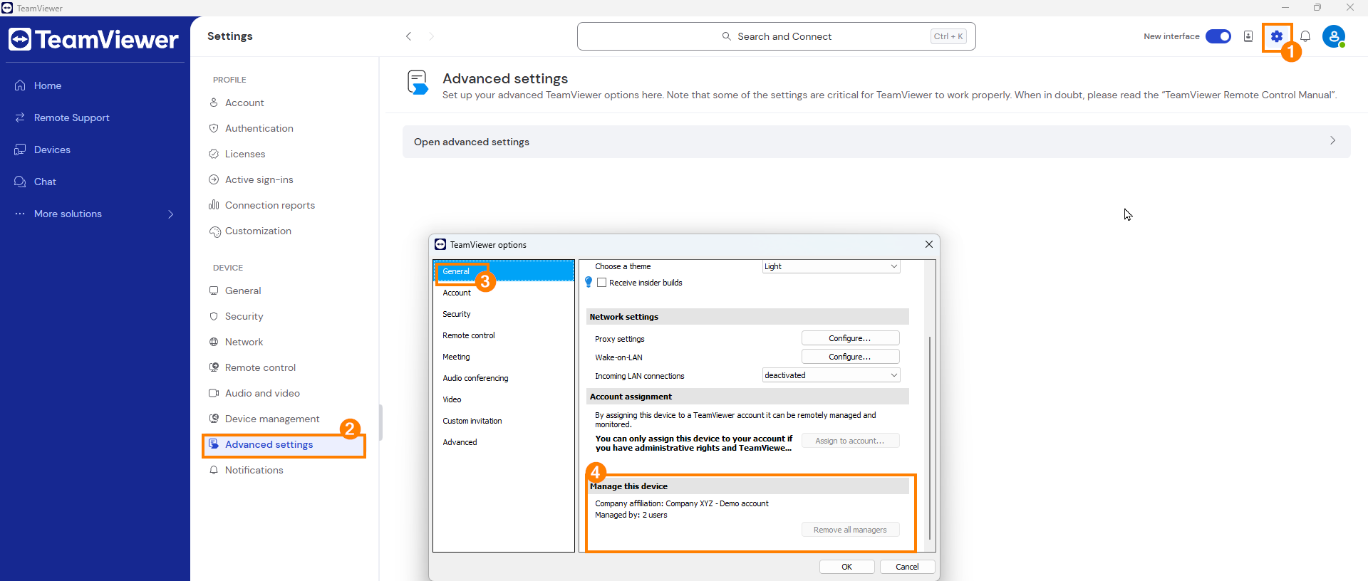Click the General monitor icon under Device
This screenshot has height=581, width=1368.
pos(214,290)
